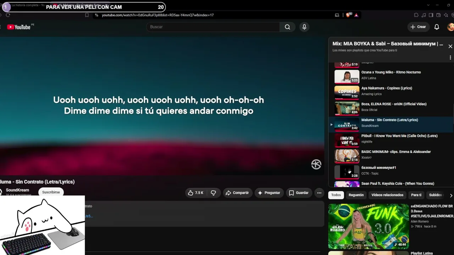Screen dimensions: 454x255
Task: Pause the video by clicking the player
Action: pyautogui.click(x=162, y=106)
